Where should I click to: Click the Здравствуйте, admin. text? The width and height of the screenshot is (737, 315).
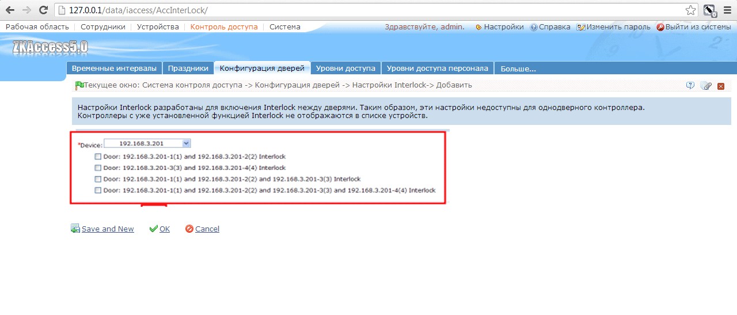click(x=424, y=27)
